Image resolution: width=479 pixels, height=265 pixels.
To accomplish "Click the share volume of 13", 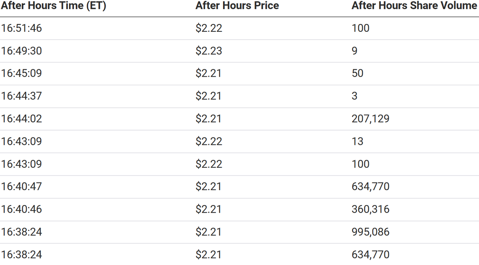I will pyautogui.click(x=357, y=141).
